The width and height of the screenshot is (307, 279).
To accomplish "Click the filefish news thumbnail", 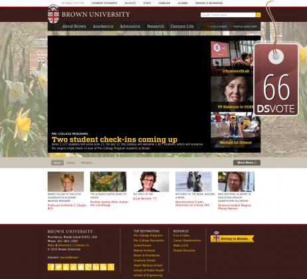I will click(108, 181).
